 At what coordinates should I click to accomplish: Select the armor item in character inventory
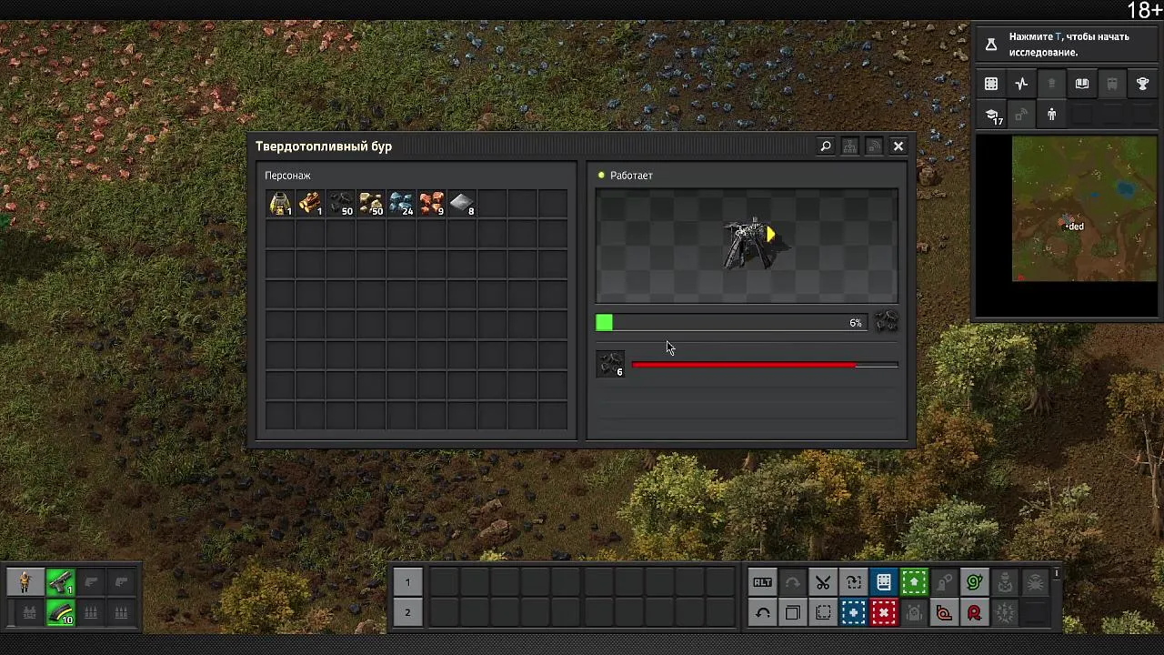[280, 204]
